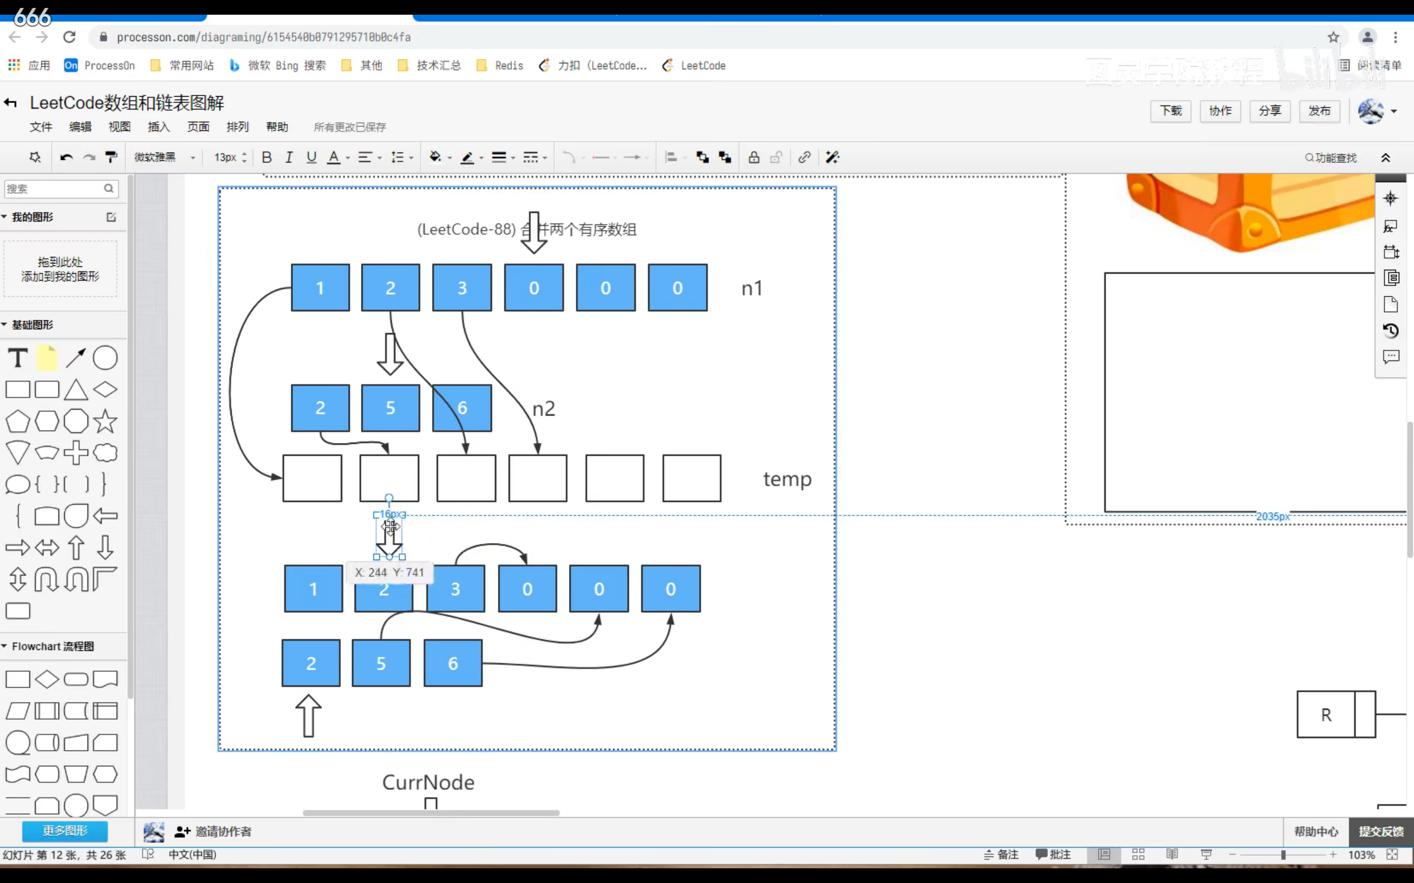The height and width of the screenshot is (883, 1414).
Task: Click bring to front icon
Action: 702,157
